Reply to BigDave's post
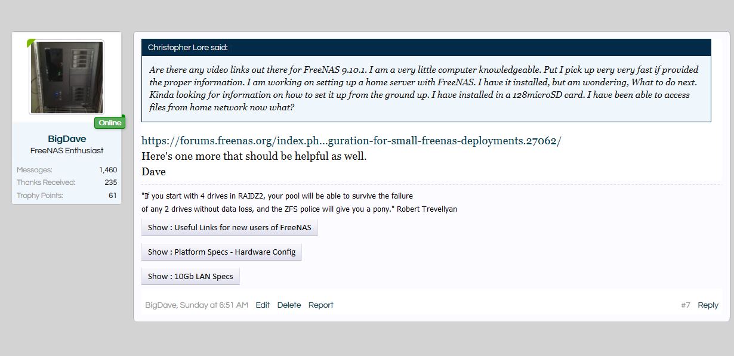734x356 pixels. [708, 305]
